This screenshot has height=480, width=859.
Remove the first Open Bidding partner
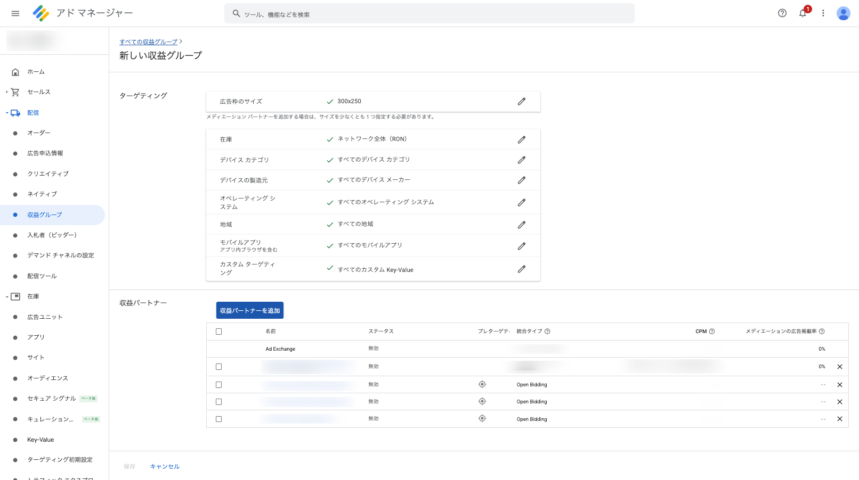[x=840, y=385]
